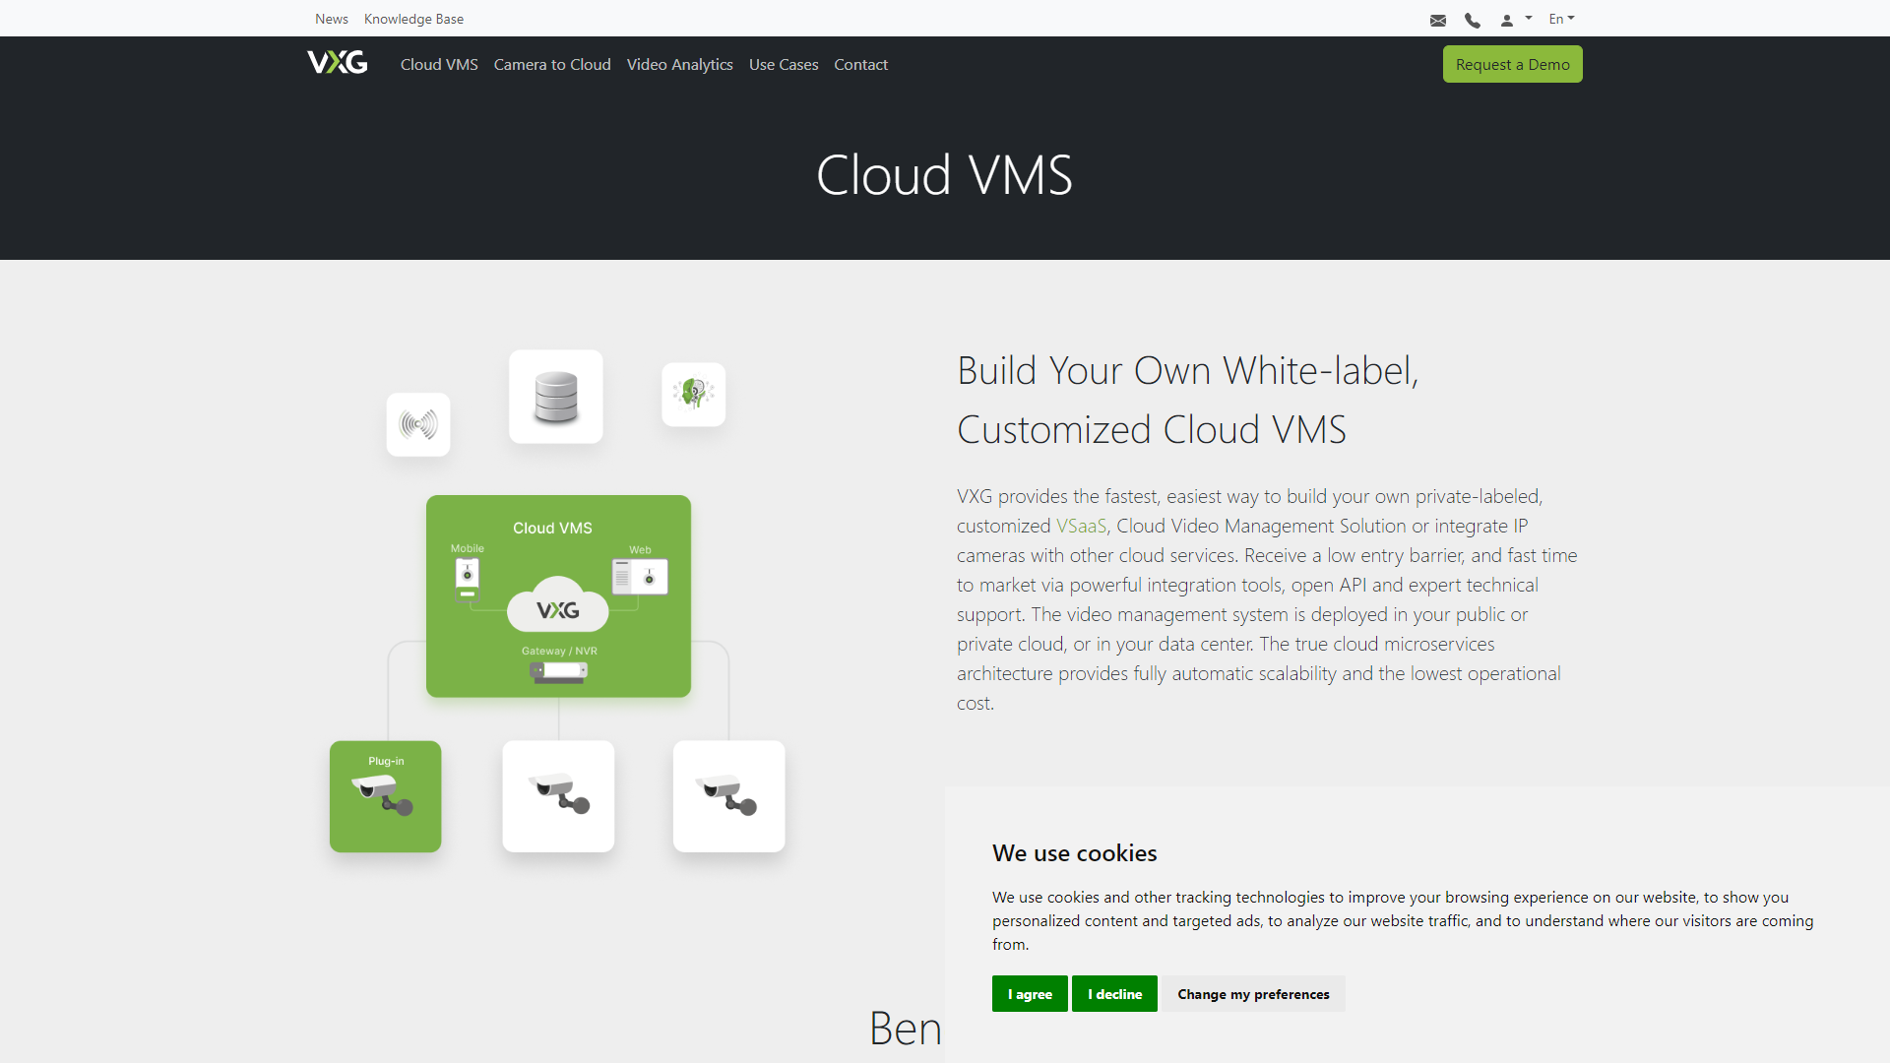Open the Cloud VMS navigation menu
Screen dimensions: 1890x1063
coord(438,64)
